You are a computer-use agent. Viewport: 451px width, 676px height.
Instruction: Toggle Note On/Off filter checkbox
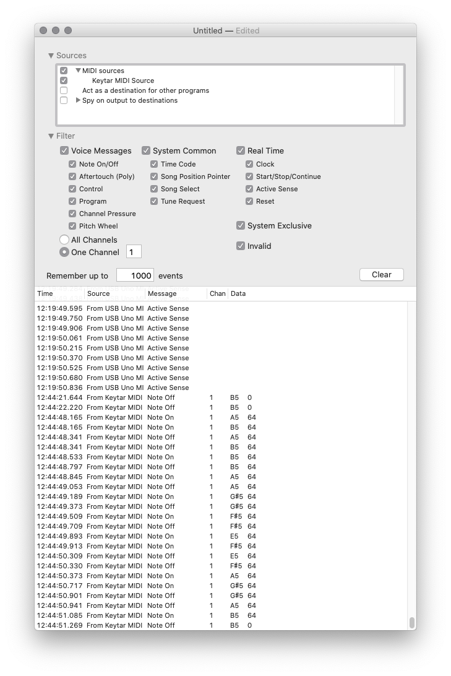72,164
